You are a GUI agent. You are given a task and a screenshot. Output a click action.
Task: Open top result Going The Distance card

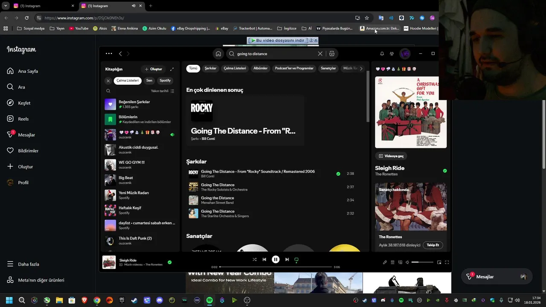tap(245, 120)
